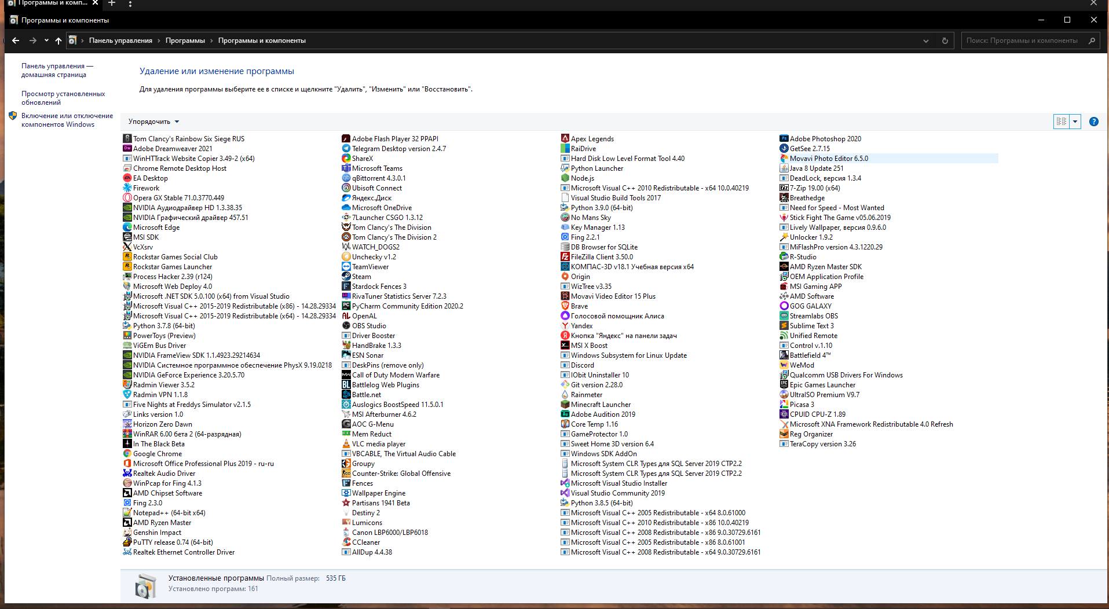Click the EA Desktop icon

tap(127, 178)
